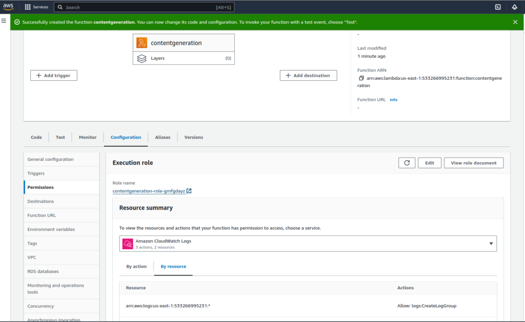Open external link icon next to role name
The height and width of the screenshot is (322, 525).
point(189,191)
